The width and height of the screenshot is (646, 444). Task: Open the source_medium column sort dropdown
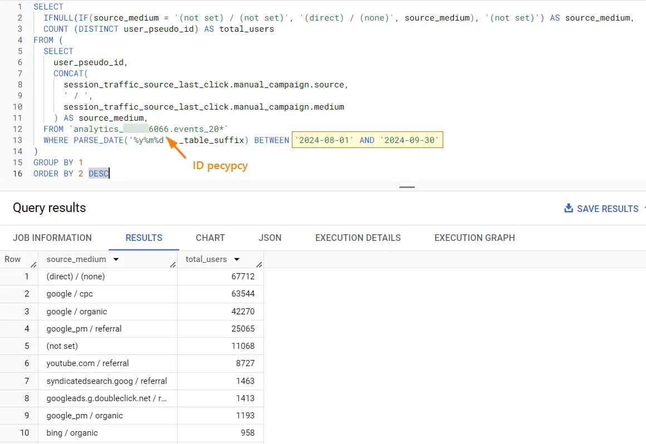116,259
